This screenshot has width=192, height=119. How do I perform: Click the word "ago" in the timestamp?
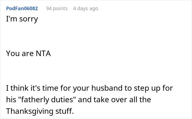tap(94, 9)
